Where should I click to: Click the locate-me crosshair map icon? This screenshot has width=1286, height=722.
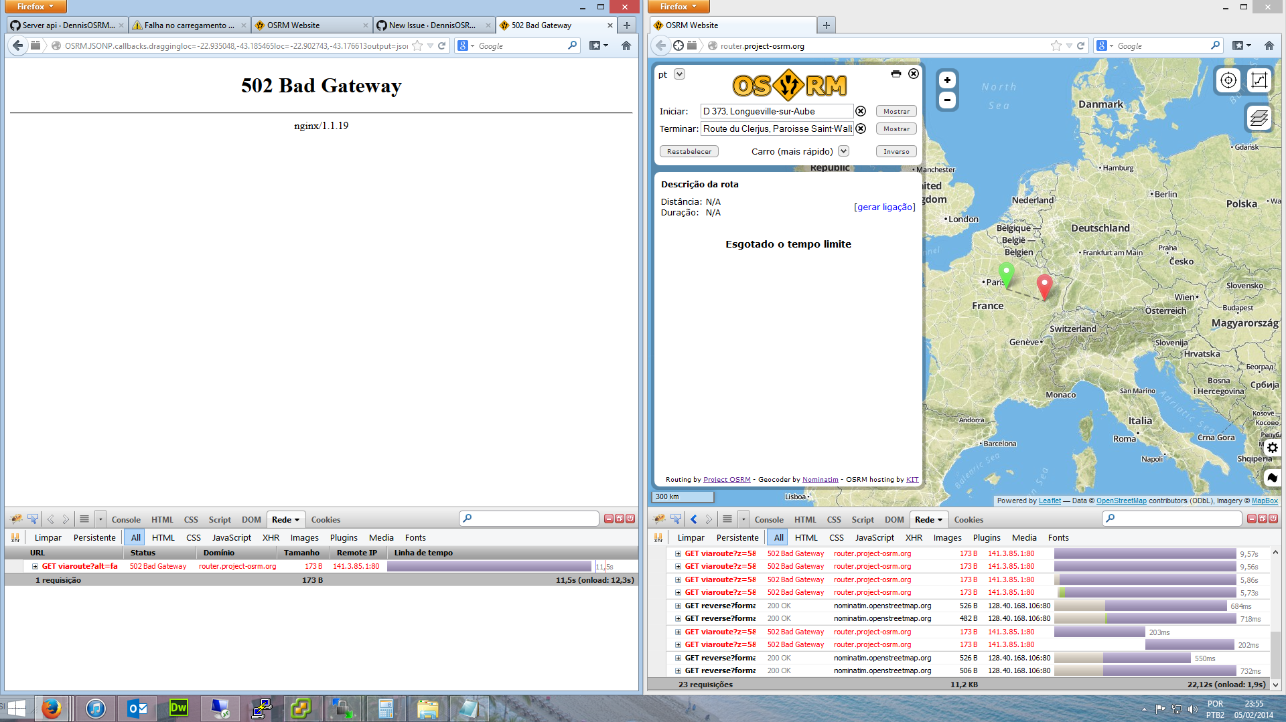[x=1228, y=80]
